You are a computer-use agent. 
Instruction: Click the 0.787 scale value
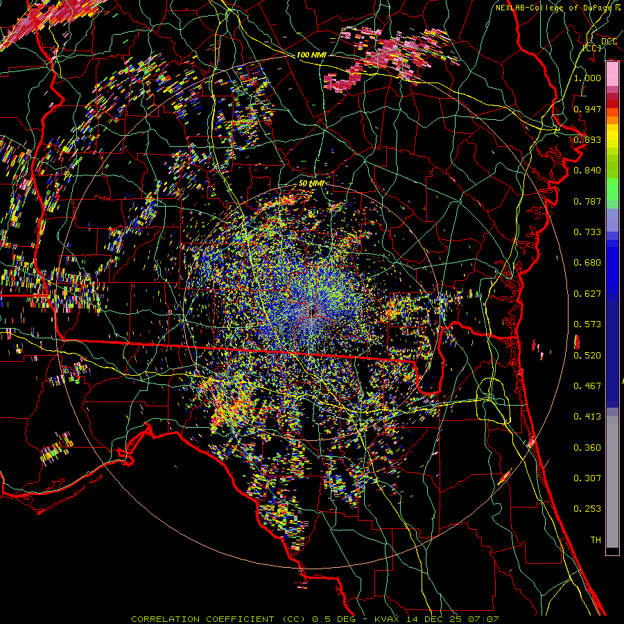click(x=587, y=201)
